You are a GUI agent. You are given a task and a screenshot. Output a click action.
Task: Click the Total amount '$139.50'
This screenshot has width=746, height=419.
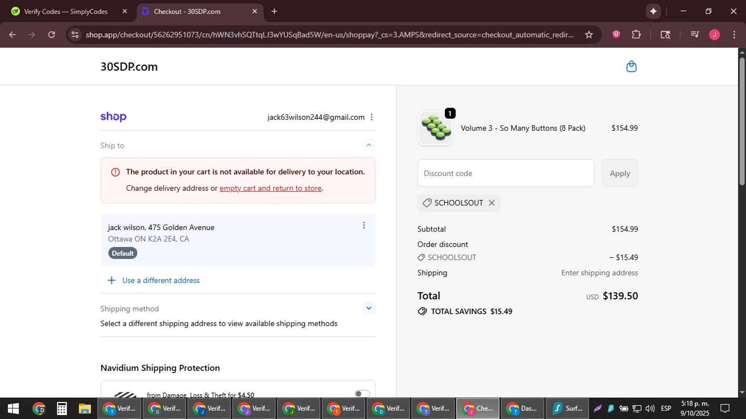click(x=620, y=296)
